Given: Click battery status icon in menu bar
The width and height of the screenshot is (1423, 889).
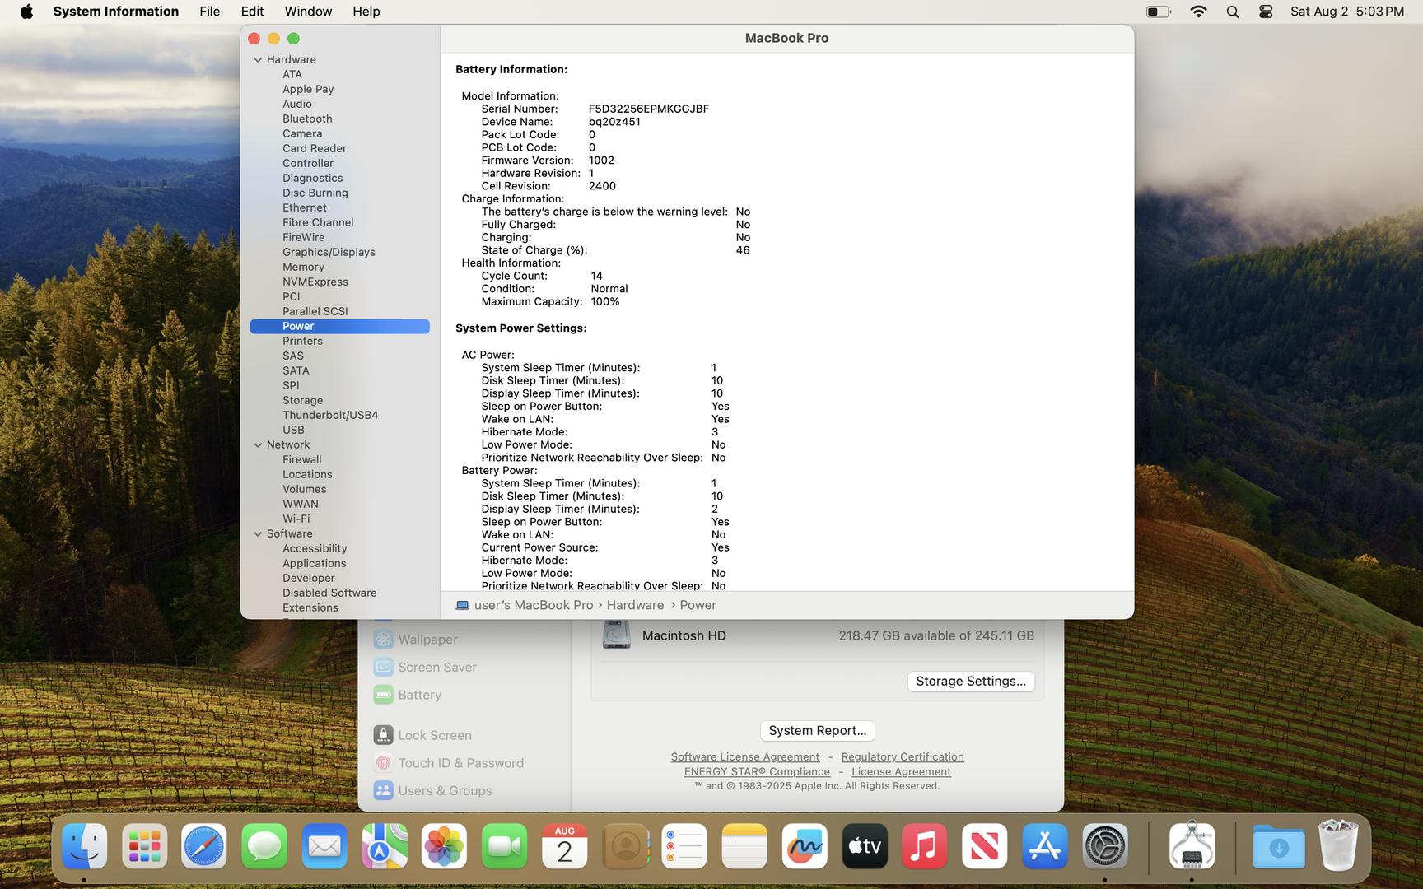Looking at the screenshot, I should click(x=1159, y=12).
